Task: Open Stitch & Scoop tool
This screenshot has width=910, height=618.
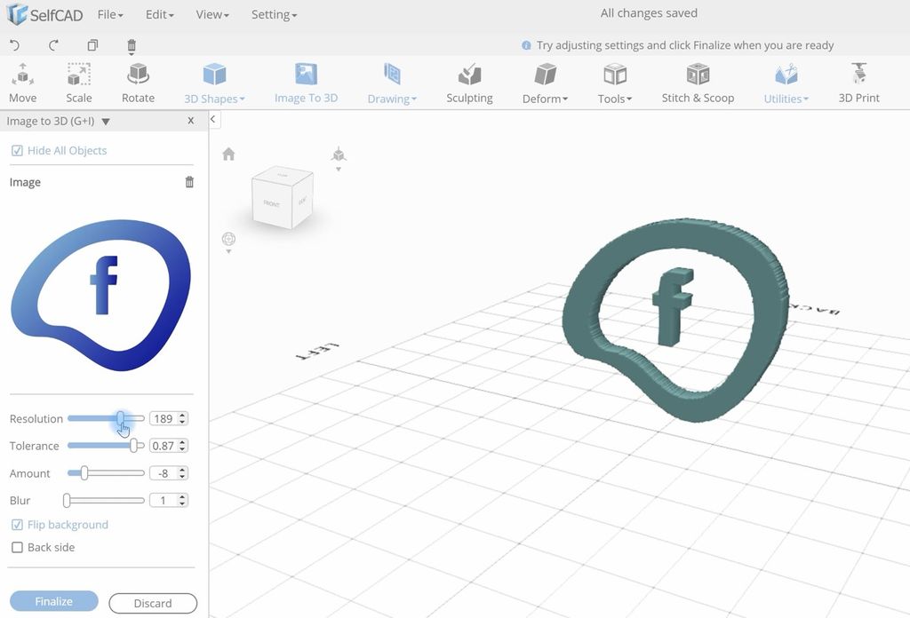Action: coord(698,83)
